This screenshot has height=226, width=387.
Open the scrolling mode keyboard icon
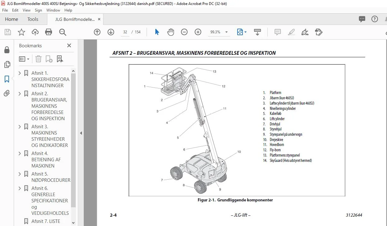[257, 32]
